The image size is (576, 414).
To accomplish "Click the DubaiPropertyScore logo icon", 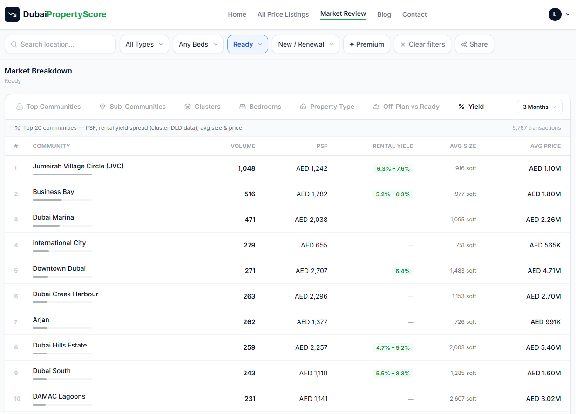I will click(12, 14).
